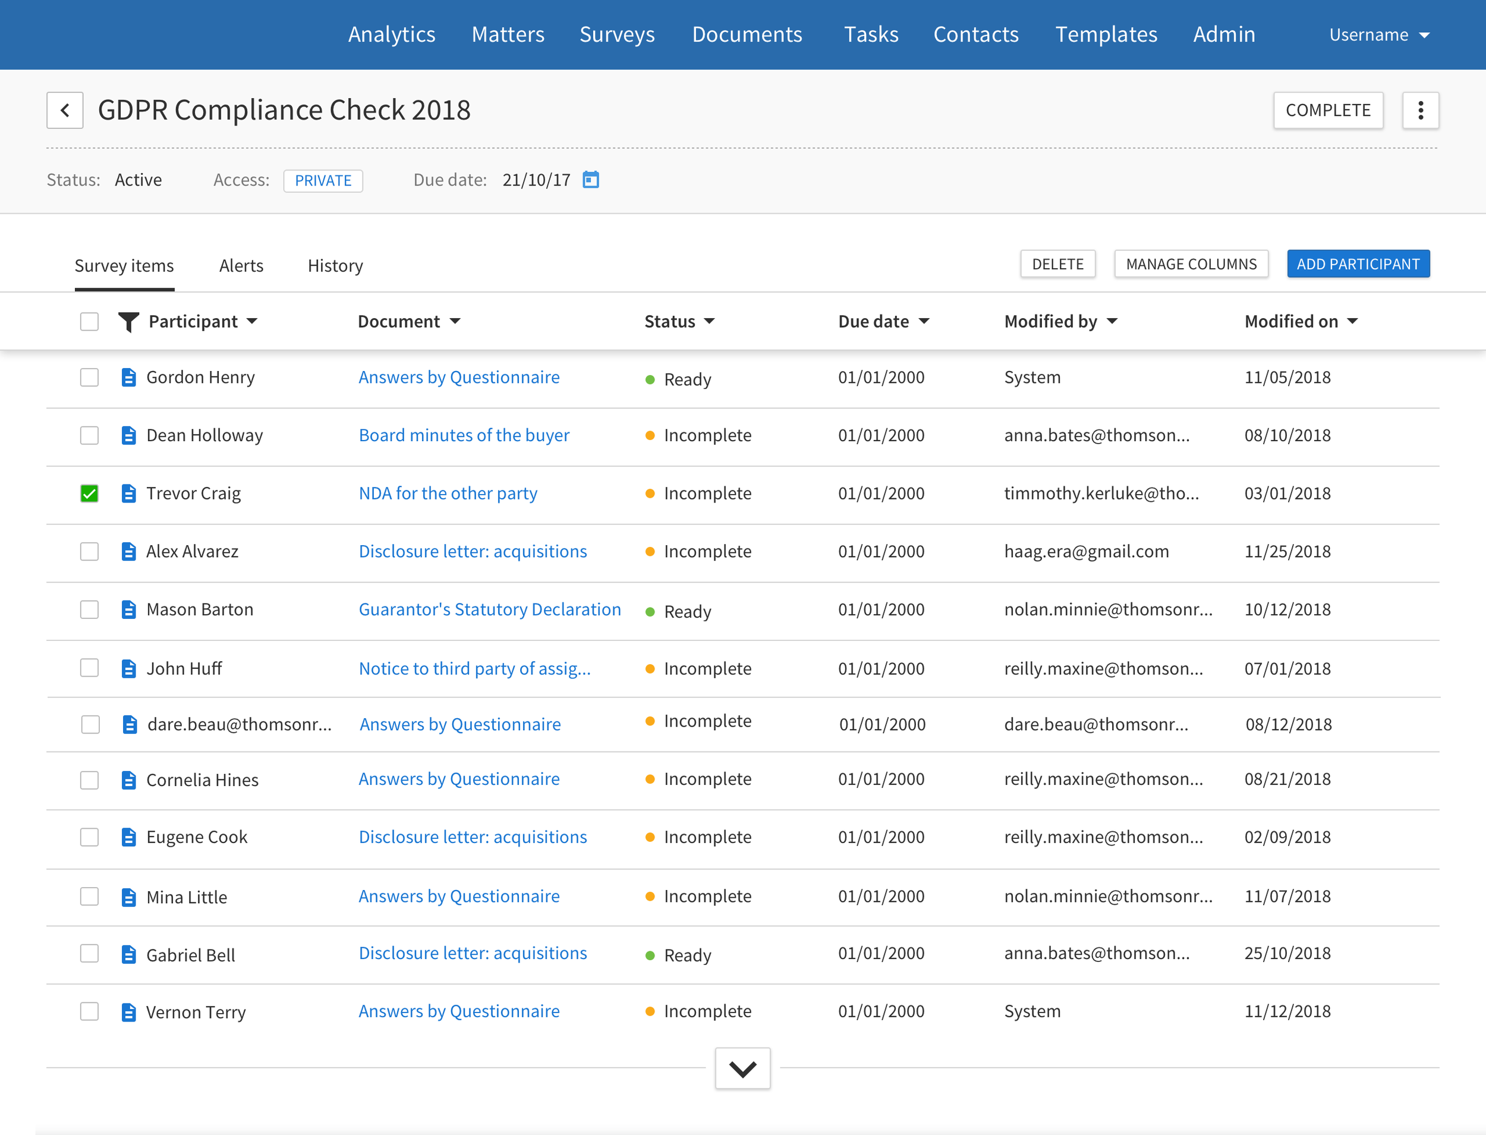Screen dimensions: 1486x1135
Task: Click the document icon for Gabriel Bell
Action: point(128,955)
